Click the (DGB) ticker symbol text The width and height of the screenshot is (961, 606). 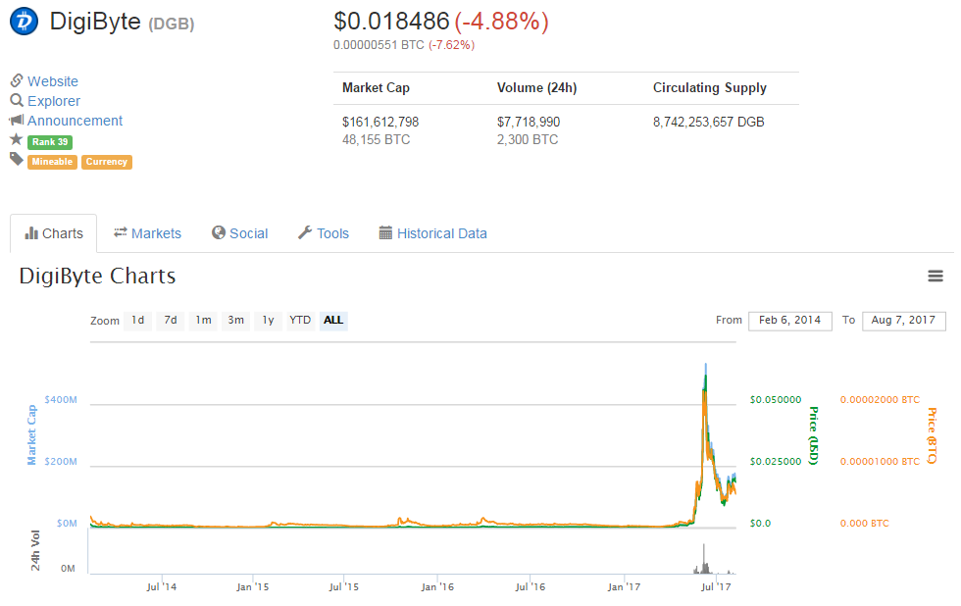(x=171, y=24)
